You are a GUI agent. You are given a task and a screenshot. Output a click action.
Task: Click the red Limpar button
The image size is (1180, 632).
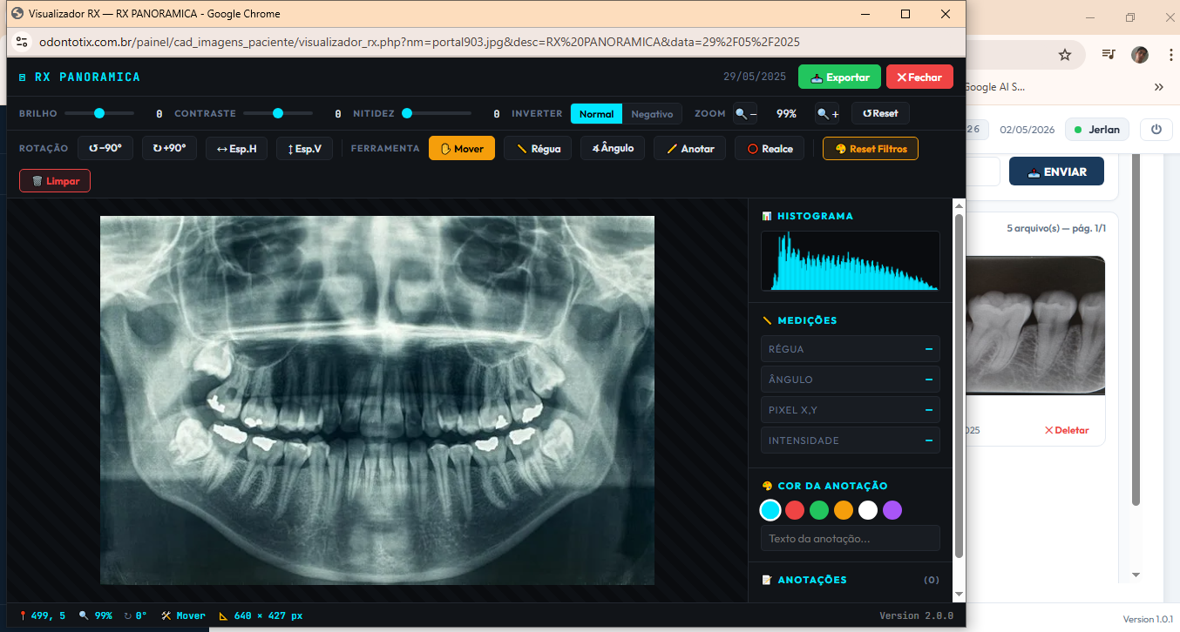click(55, 181)
